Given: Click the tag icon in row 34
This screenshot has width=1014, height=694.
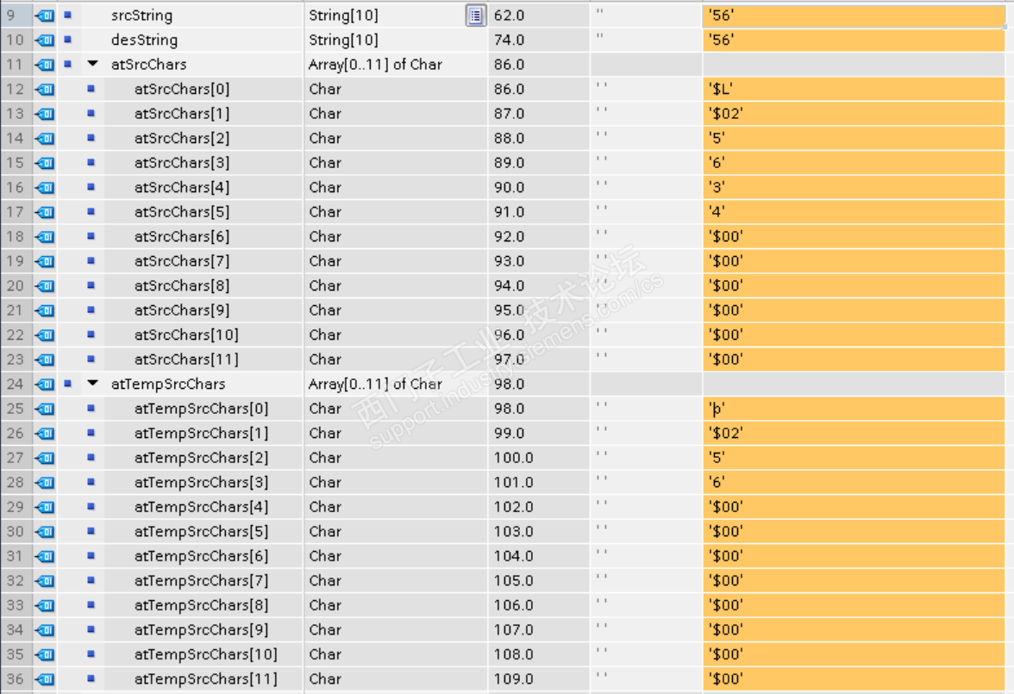Looking at the screenshot, I should tap(45, 630).
